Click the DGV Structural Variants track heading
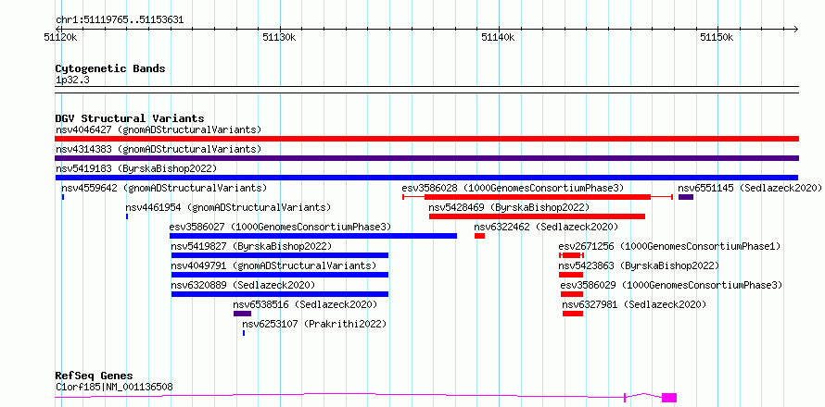Viewport: 825px width, 407px height. click(x=130, y=118)
